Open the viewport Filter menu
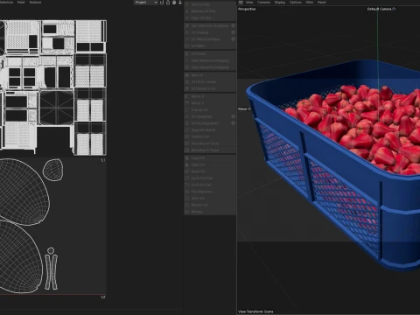The width and height of the screenshot is (420, 315). [310, 3]
